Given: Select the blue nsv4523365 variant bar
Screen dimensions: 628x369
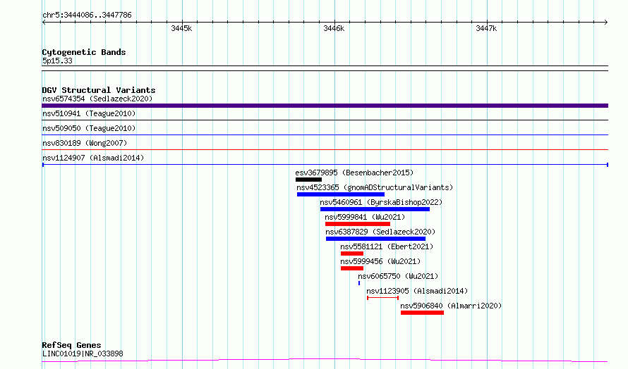Looking at the screenshot, I should coord(341,194).
